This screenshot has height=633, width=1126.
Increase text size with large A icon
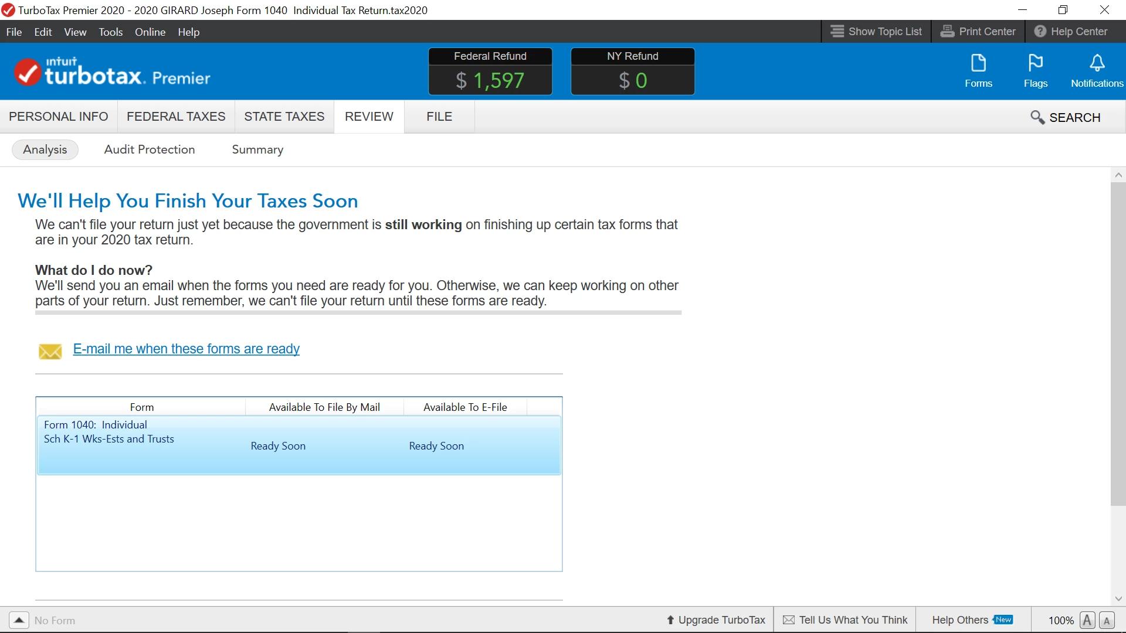(x=1087, y=620)
